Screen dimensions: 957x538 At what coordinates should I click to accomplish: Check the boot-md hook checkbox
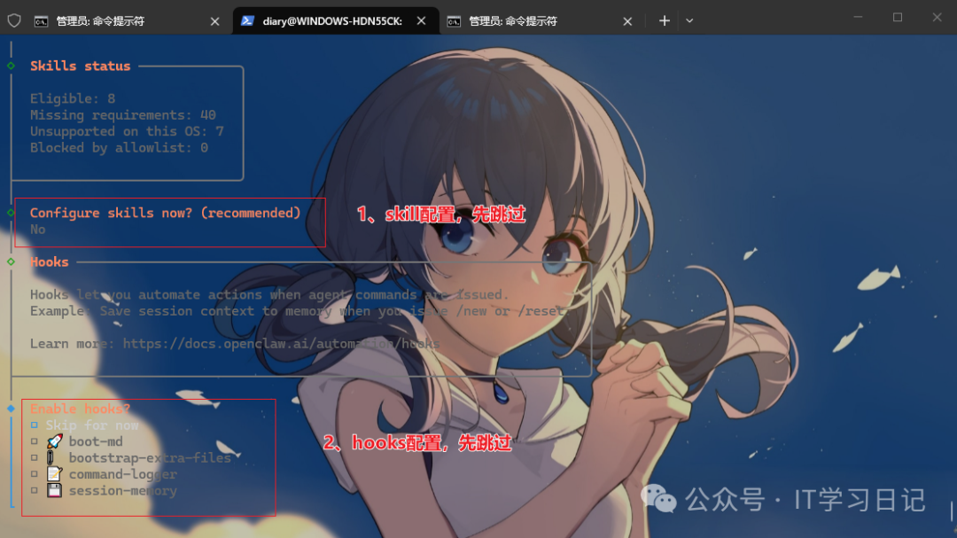pyautogui.click(x=35, y=441)
